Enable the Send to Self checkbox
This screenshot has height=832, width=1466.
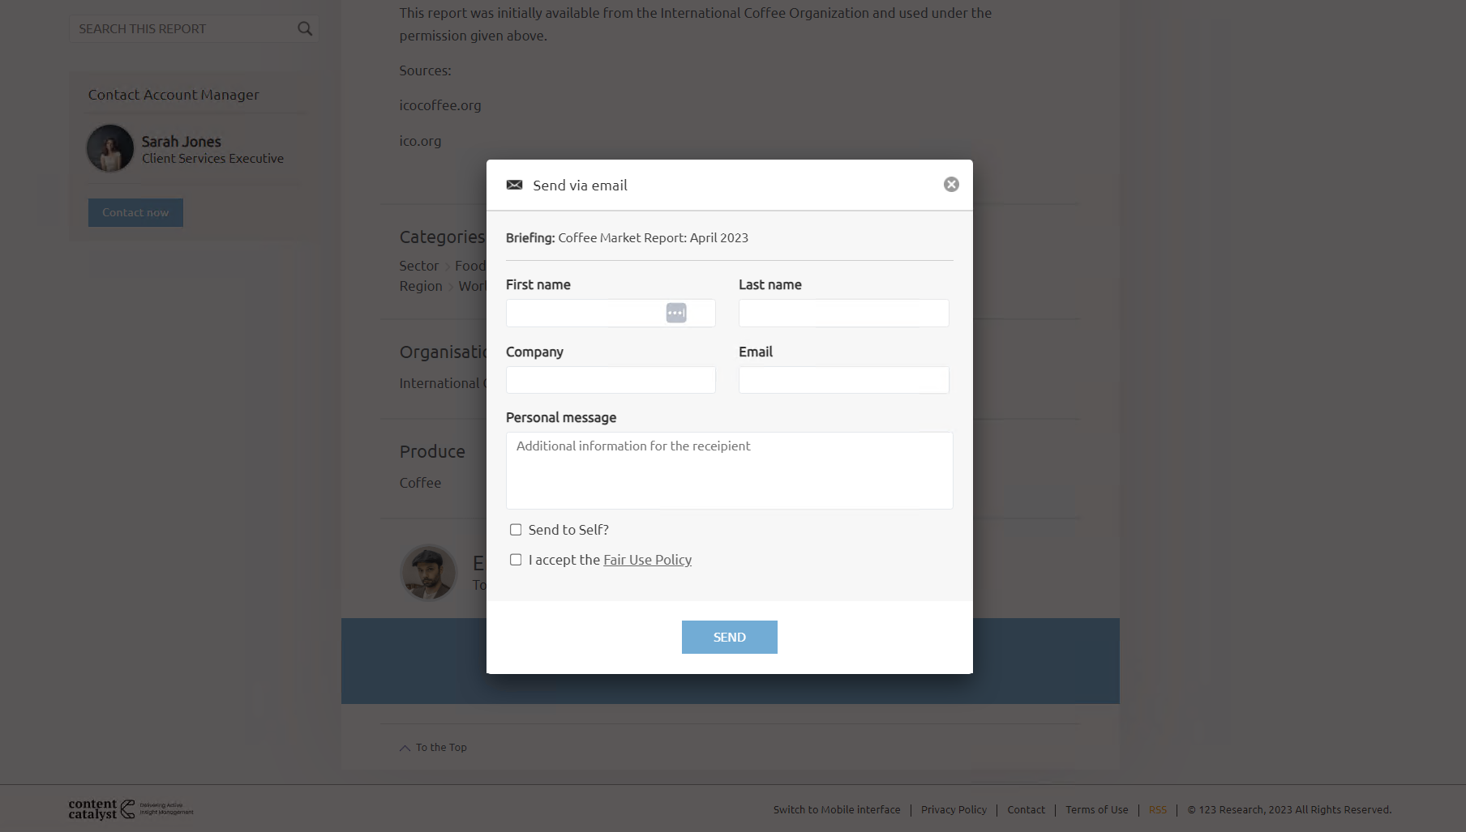[516, 530]
